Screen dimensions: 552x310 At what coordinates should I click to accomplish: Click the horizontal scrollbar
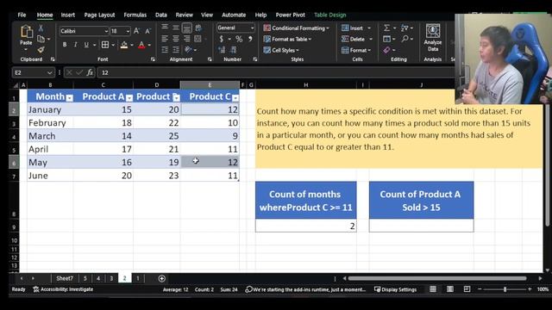point(437,278)
